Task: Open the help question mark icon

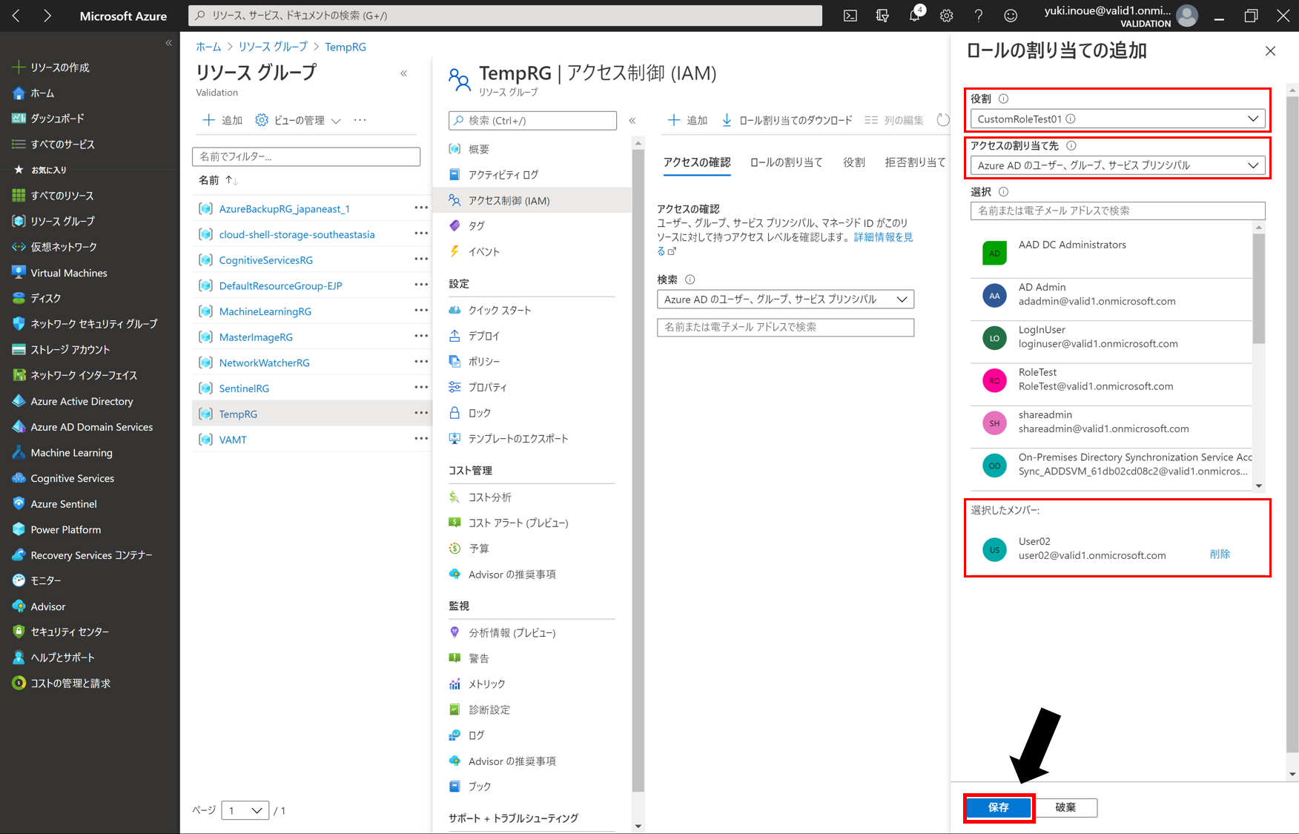Action: (979, 16)
